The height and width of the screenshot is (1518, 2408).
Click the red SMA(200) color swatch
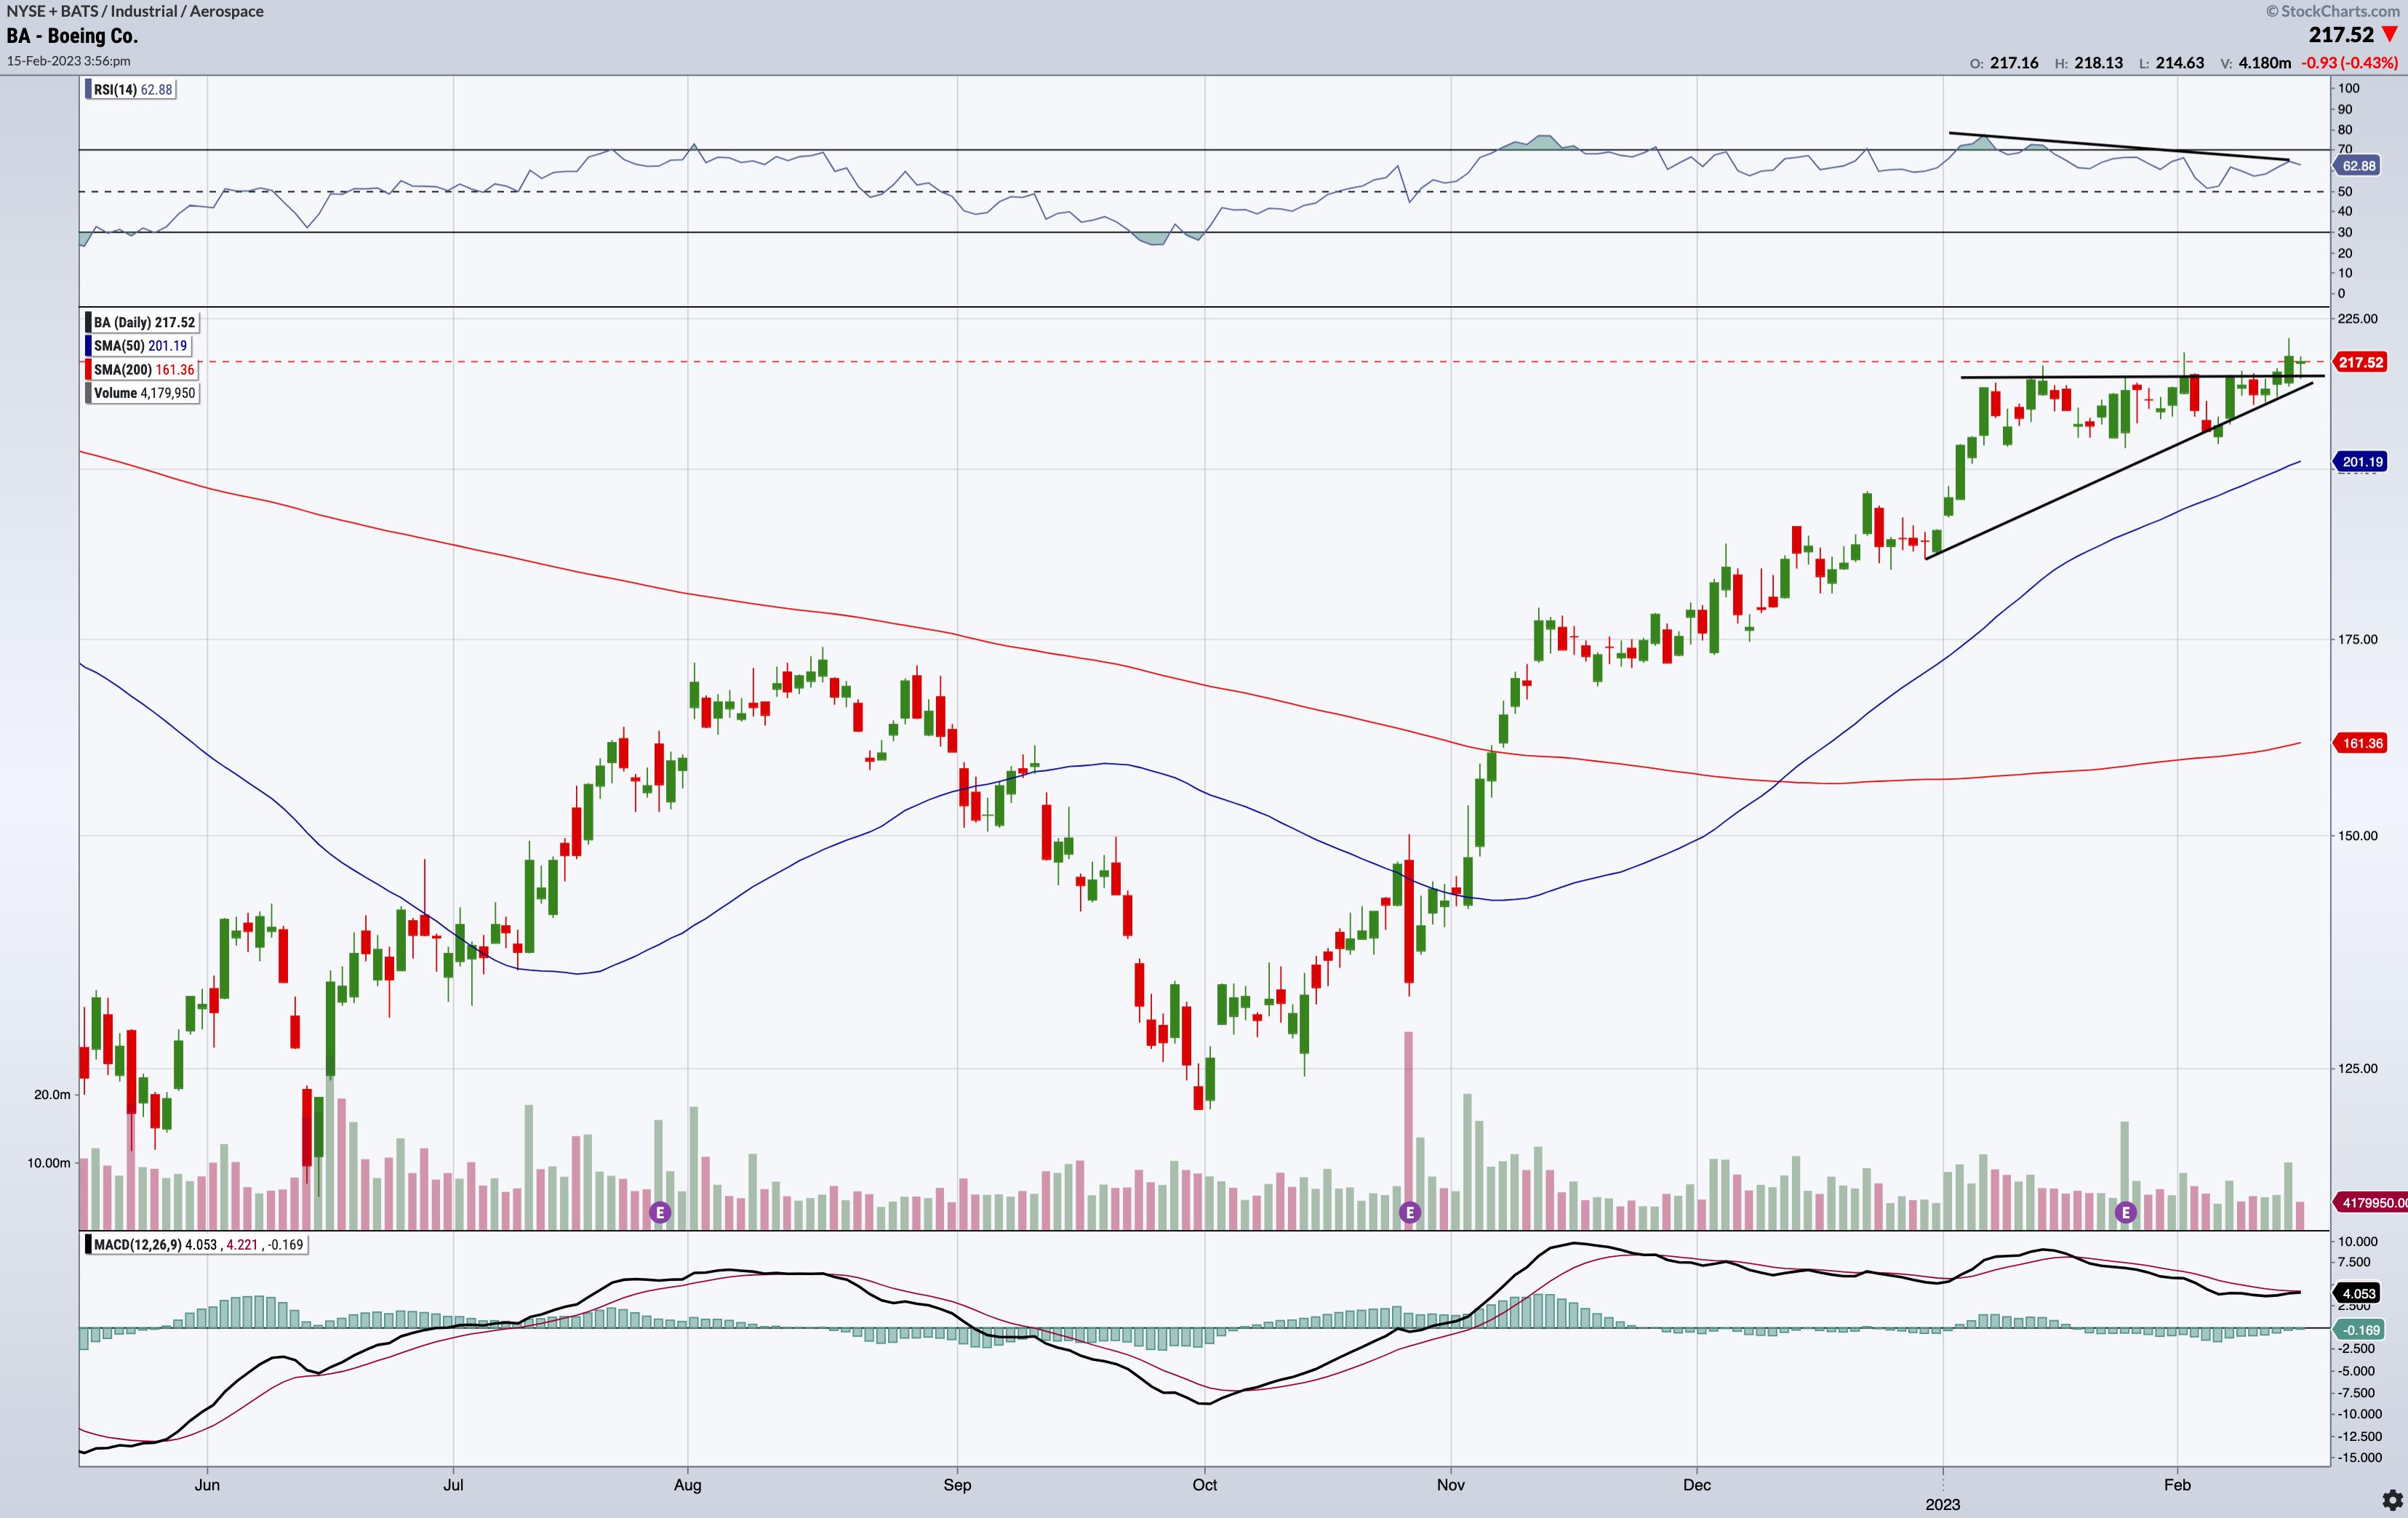tap(88, 370)
